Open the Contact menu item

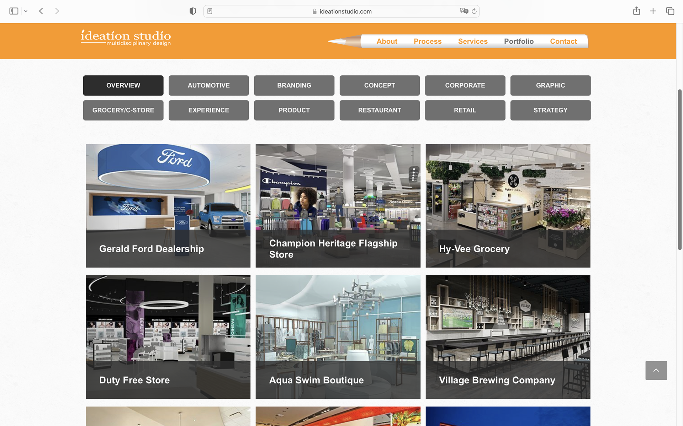(x=563, y=41)
